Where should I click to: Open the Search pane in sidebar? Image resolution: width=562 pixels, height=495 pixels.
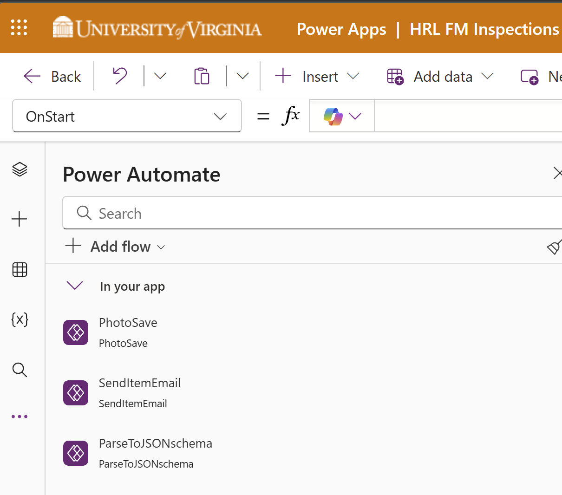[20, 370]
